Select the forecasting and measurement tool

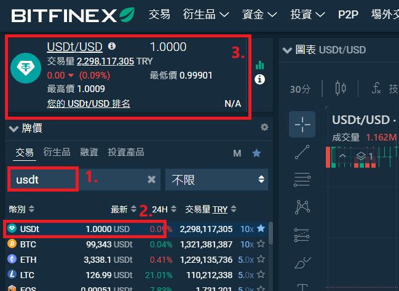(x=302, y=235)
